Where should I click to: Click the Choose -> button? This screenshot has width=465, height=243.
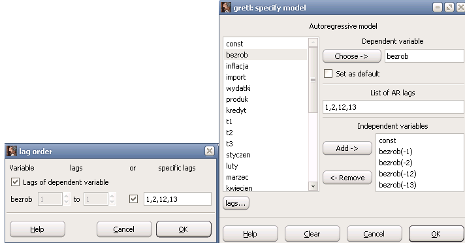click(x=352, y=56)
